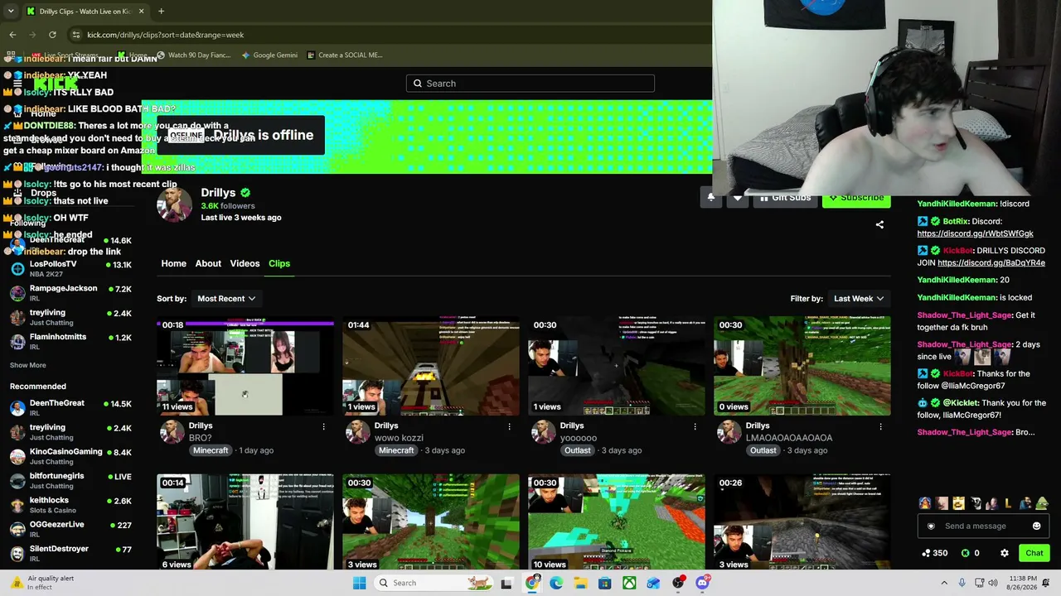The width and height of the screenshot is (1061, 596).
Task: Open Microsoft Store from the taskbar
Action: (x=605, y=583)
